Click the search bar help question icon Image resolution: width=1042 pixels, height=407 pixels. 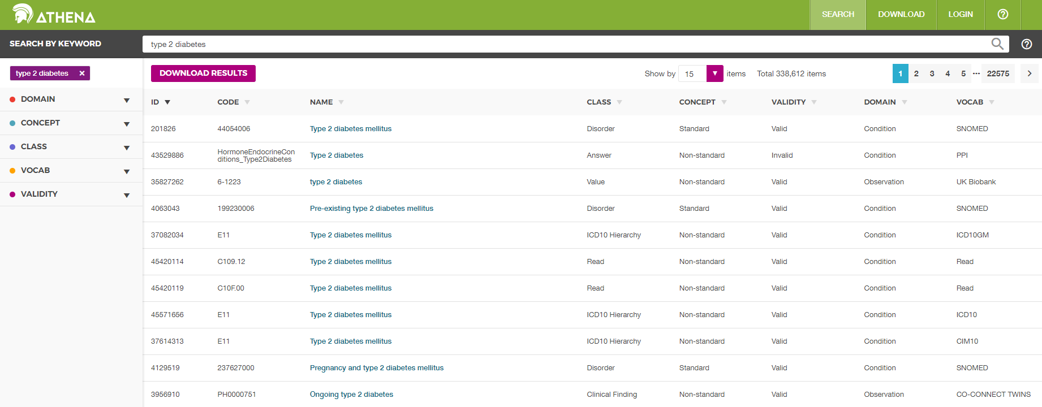1026,44
